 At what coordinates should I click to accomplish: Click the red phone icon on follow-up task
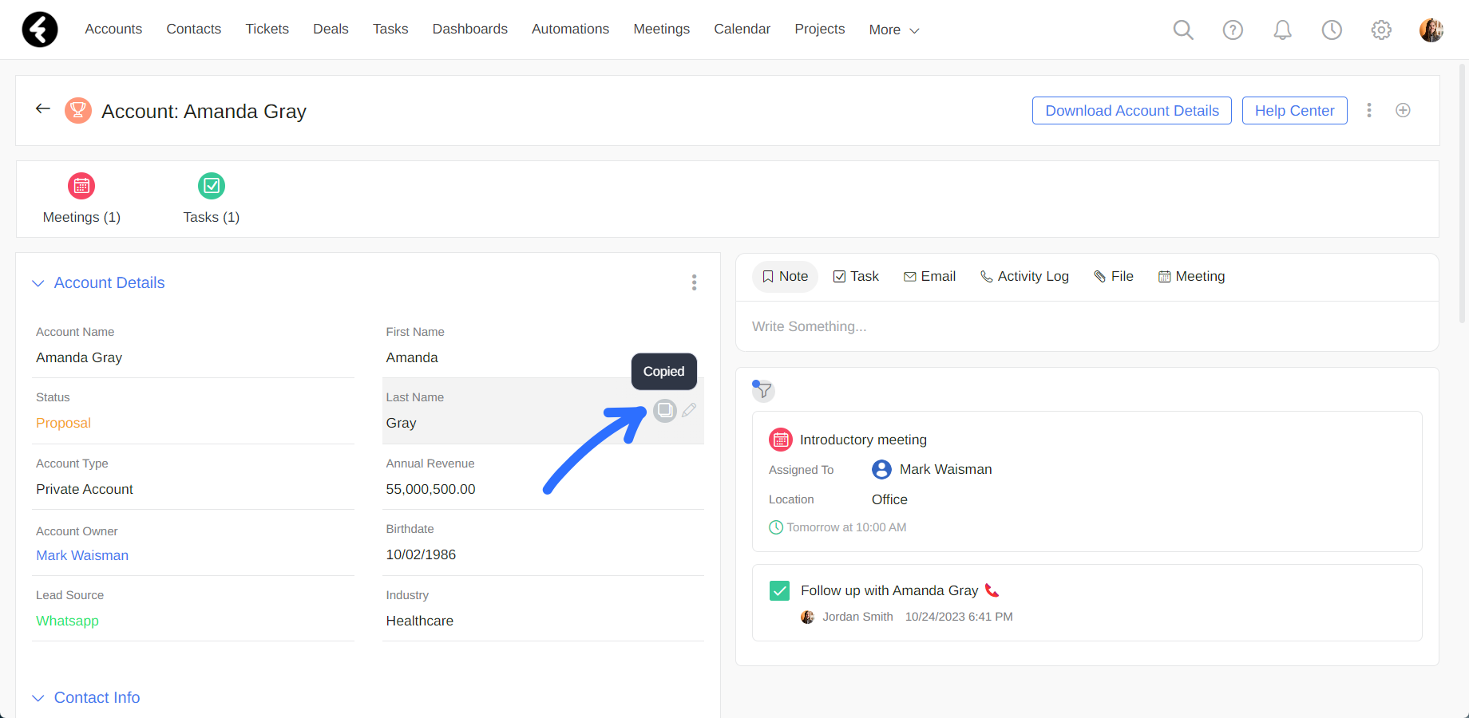click(x=992, y=590)
